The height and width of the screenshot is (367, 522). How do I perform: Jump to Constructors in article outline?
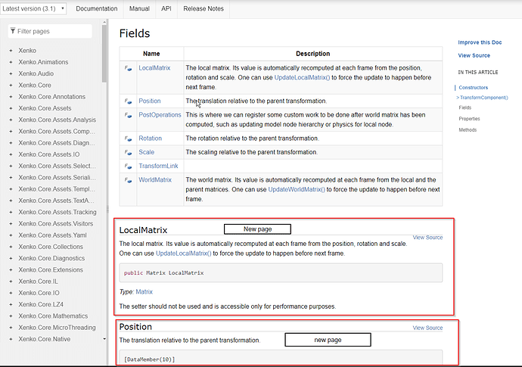pyautogui.click(x=473, y=88)
